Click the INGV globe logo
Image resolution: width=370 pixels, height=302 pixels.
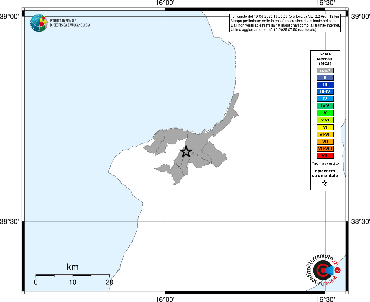[39, 23]
